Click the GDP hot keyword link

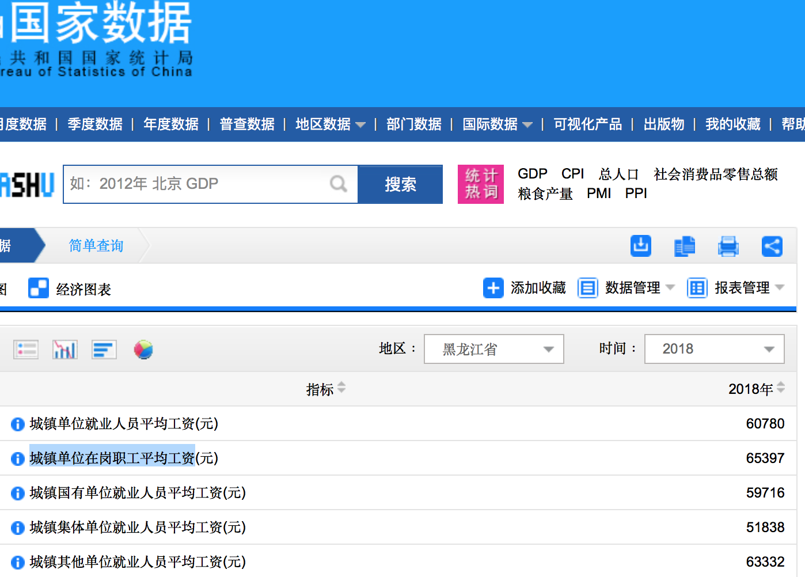click(532, 174)
